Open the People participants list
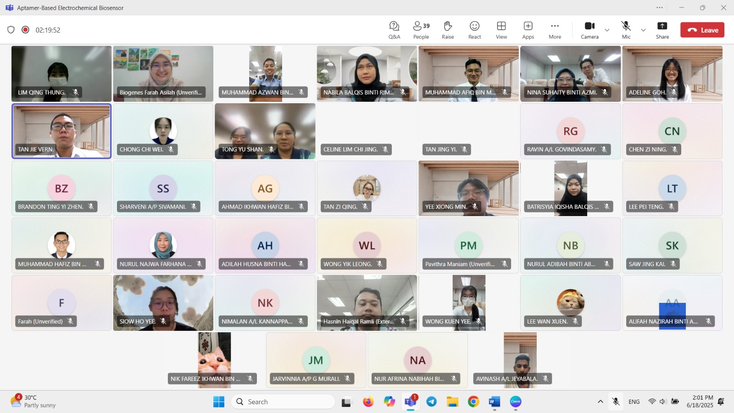This screenshot has width=734, height=413. point(421,30)
